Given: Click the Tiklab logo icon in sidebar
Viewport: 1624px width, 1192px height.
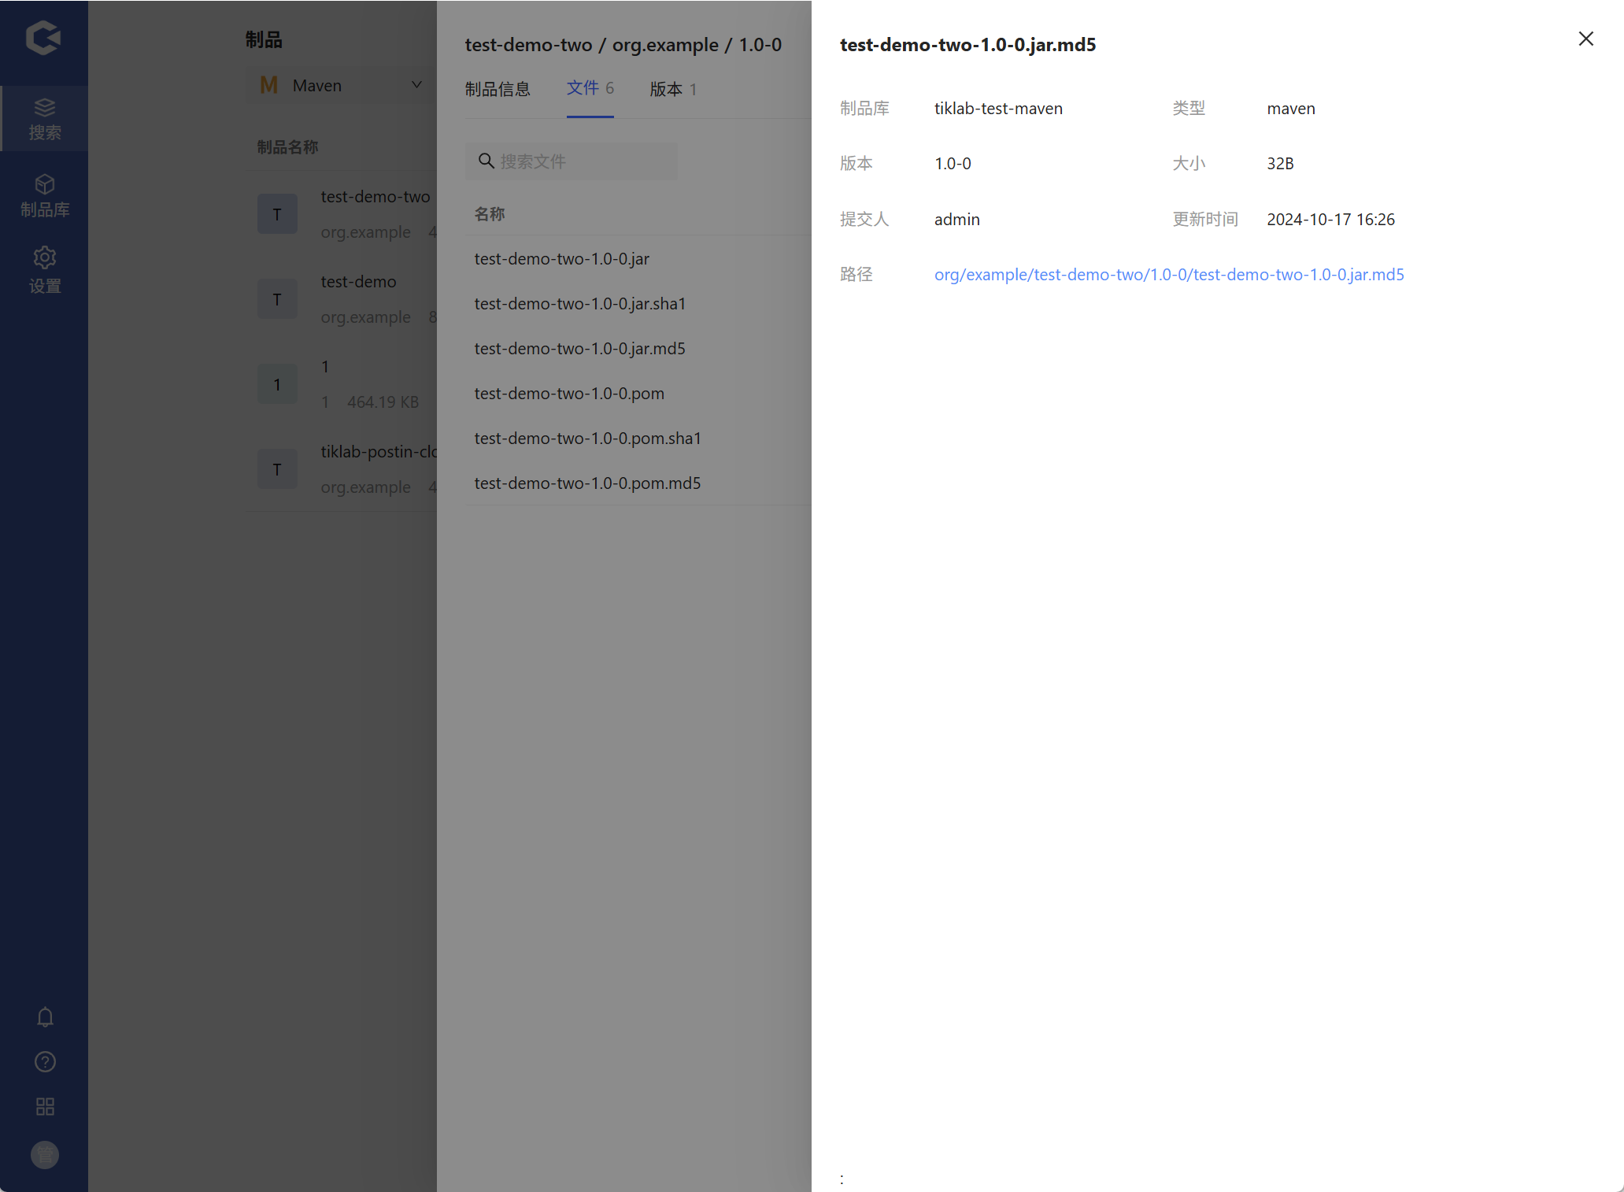Looking at the screenshot, I should point(43,38).
